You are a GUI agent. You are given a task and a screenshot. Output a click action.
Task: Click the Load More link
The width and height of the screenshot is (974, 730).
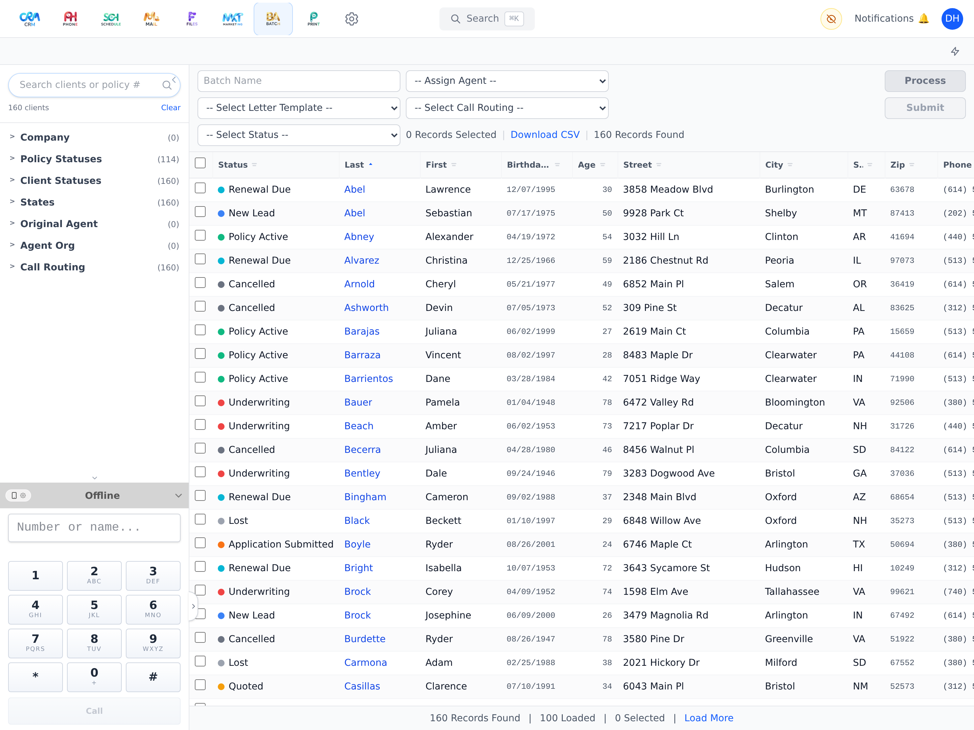pos(709,718)
